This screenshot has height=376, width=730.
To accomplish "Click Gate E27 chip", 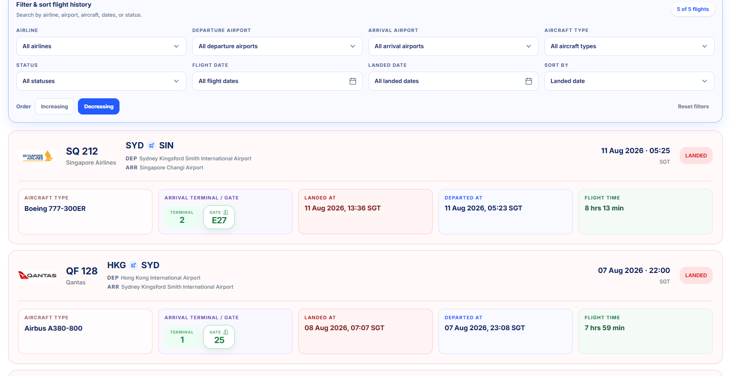I will [x=219, y=217].
